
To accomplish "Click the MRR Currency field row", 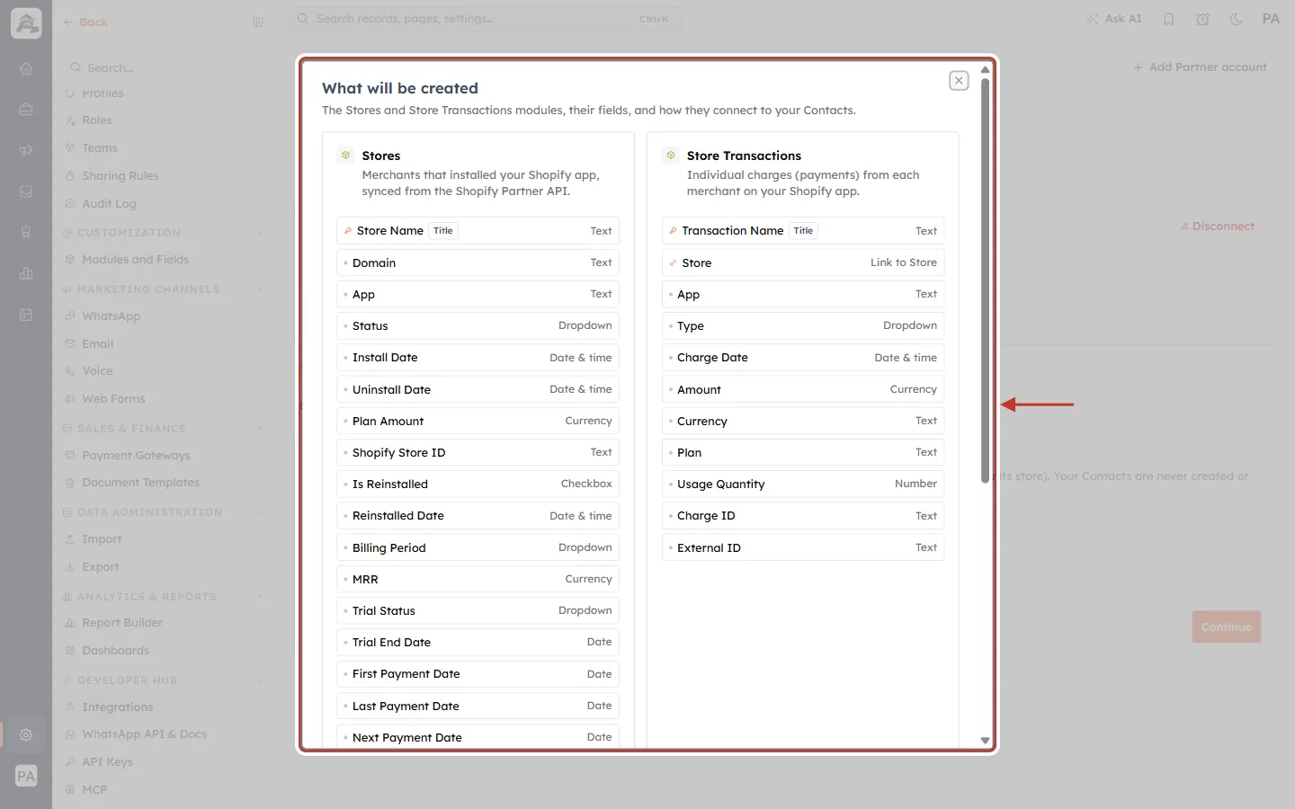I will coord(478,580).
